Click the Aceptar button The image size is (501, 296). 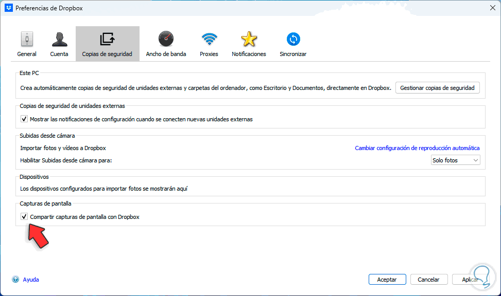pos(387,280)
